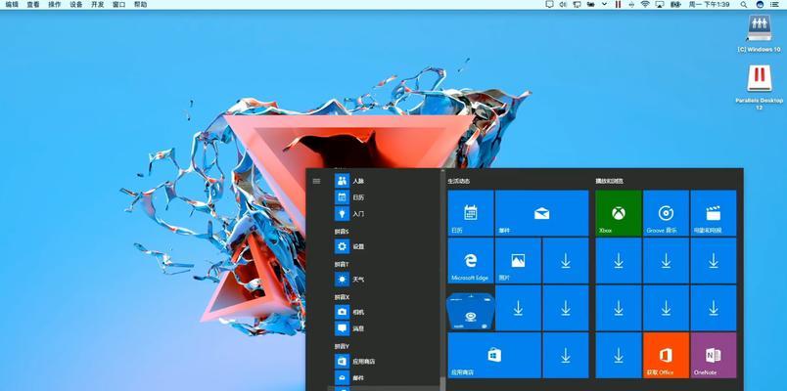Open the 帮助 menu
The width and height of the screenshot is (787, 391).
click(141, 5)
